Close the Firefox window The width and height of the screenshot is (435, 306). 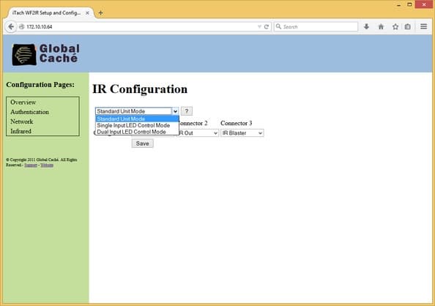click(x=423, y=4)
